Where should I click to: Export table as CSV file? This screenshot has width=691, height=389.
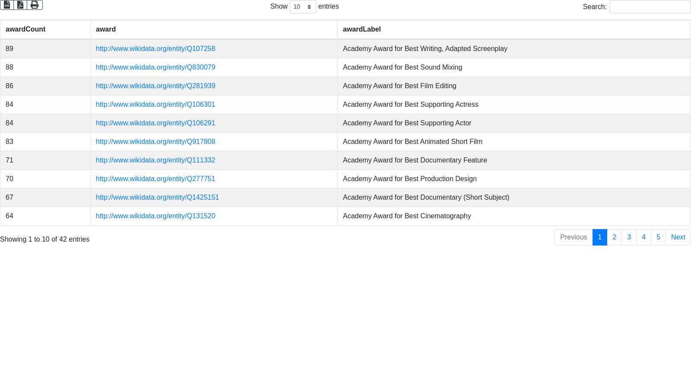(7, 5)
